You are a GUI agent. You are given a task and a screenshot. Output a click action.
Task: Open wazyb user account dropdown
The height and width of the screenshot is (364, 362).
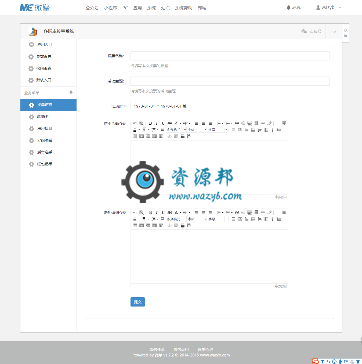tap(328, 8)
